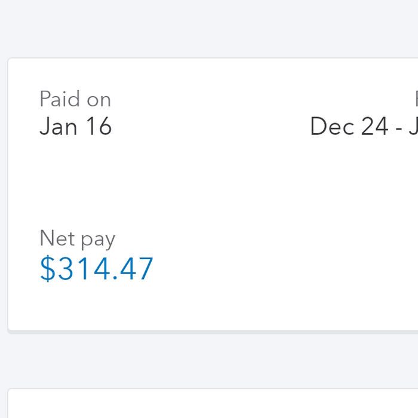The height and width of the screenshot is (418, 418).
Task: Open the partially visible card at the bottom
Action: click(x=209, y=405)
